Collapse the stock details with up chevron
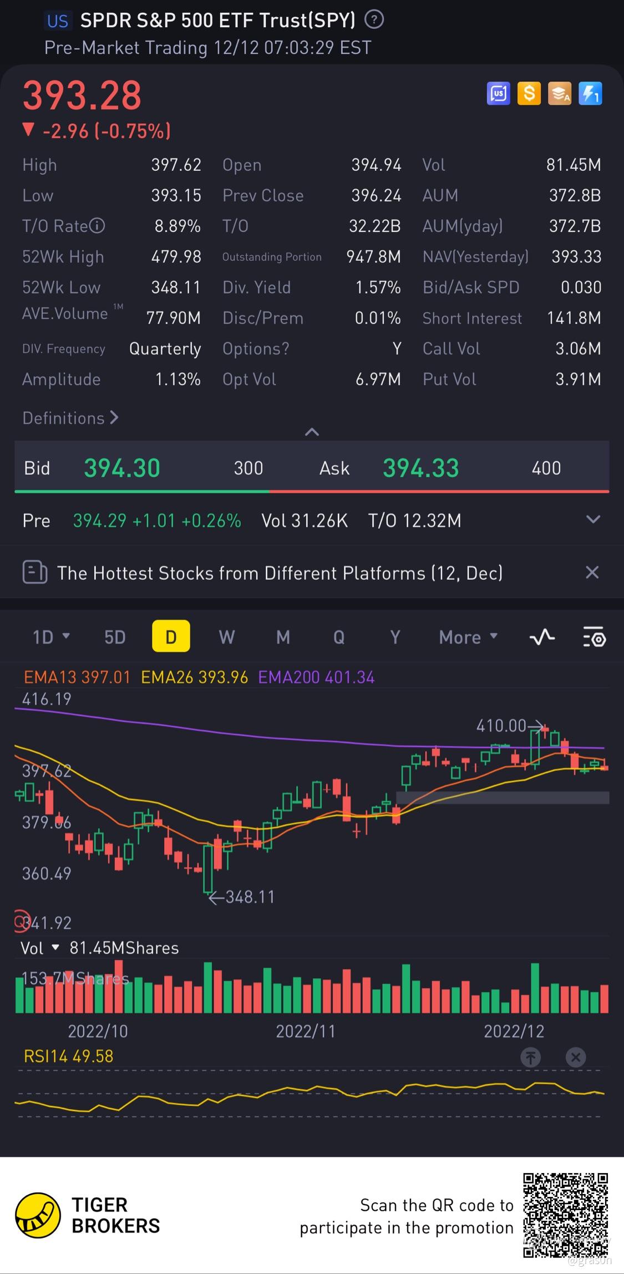Image resolution: width=624 pixels, height=1274 pixels. click(x=312, y=431)
